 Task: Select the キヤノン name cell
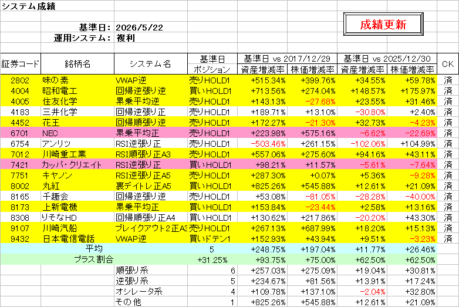(77, 176)
